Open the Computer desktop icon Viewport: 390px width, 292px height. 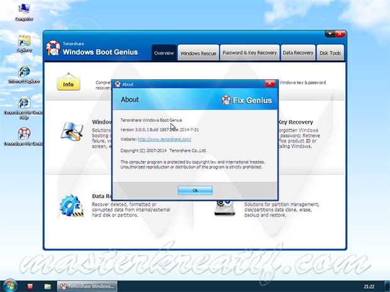(x=24, y=12)
